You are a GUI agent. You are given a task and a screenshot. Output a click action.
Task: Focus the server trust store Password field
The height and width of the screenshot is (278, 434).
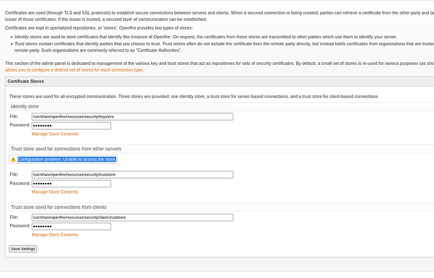71,184
